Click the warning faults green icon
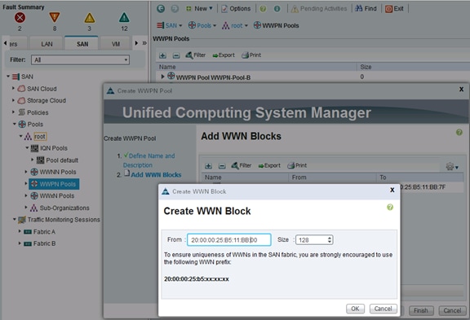This screenshot has width=470, height=320. 124,18
